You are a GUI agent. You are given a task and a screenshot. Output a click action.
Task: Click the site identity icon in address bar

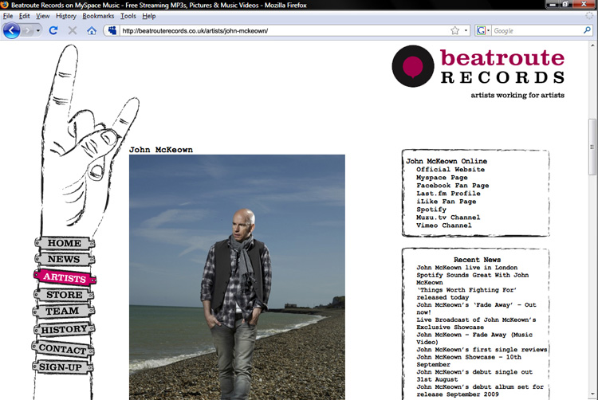[112, 30]
